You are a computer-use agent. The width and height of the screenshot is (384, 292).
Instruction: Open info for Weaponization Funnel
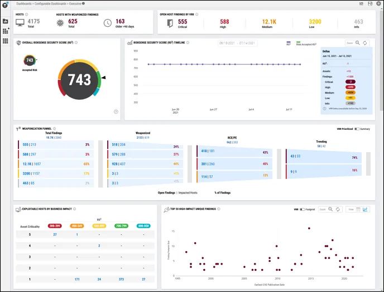click(x=54, y=129)
